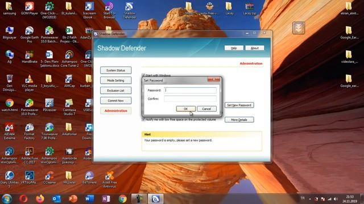The image size is (364, 204).
Task: Click the About button in Shadow Defender
Action: coord(255,48)
